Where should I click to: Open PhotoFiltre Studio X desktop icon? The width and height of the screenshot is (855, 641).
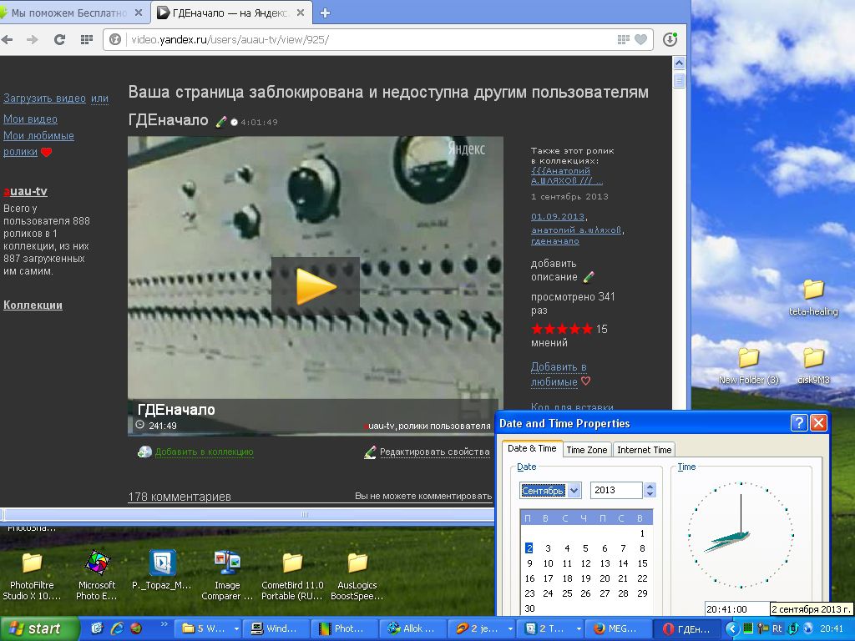(x=32, y=577)
